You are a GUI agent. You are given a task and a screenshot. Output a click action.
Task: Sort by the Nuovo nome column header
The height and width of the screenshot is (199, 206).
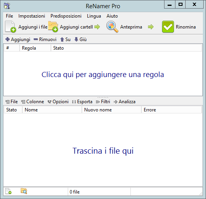[x=112, y=110]
